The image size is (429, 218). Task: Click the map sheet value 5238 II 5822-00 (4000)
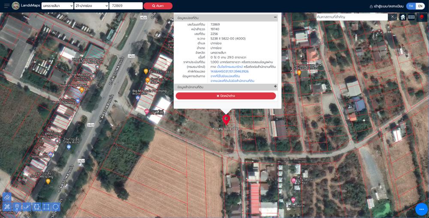click(228, 39)
